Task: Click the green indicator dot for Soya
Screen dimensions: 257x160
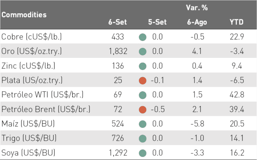Action: (143, 153)
